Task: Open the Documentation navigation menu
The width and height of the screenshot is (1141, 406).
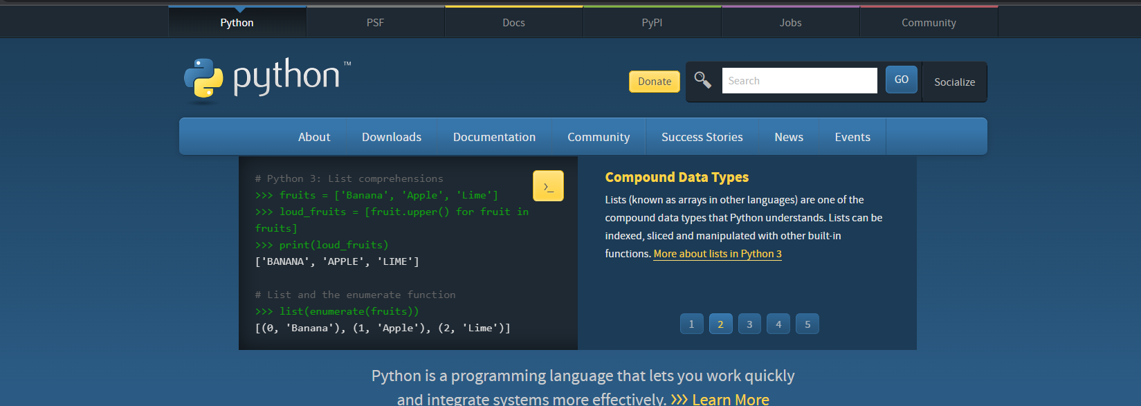Action: coord(494,137)
